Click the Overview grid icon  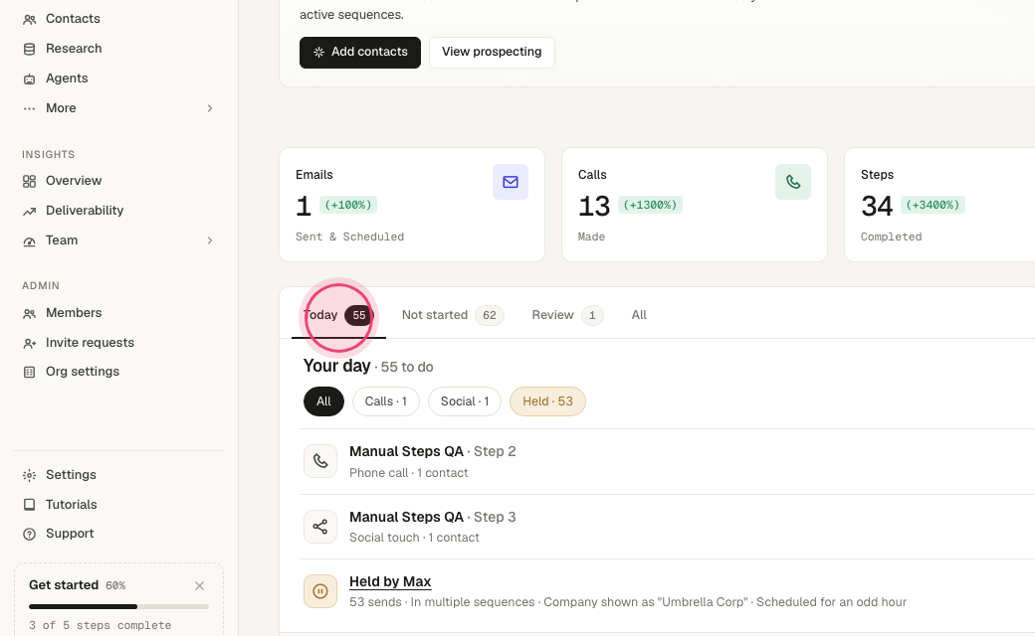[x=29, y=181]
